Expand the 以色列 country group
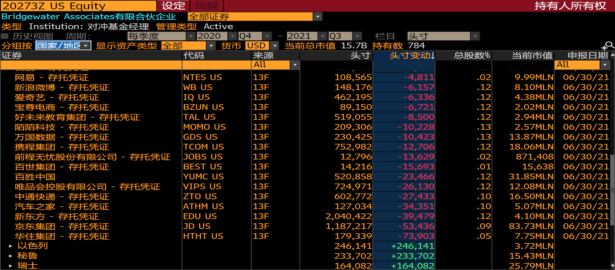 (11, 246)
